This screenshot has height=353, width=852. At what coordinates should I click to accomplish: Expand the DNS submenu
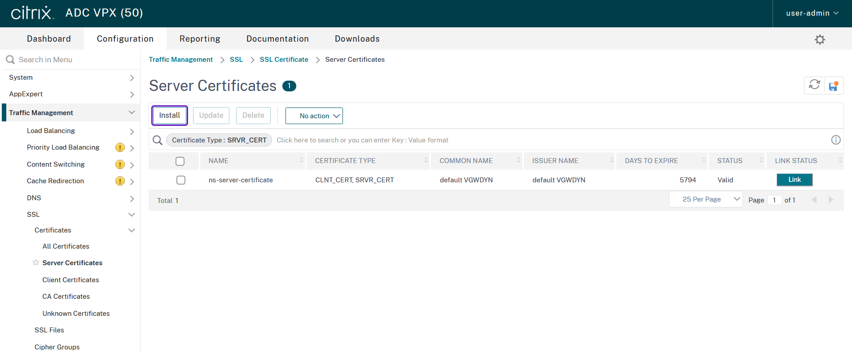(x=132, y=198)
